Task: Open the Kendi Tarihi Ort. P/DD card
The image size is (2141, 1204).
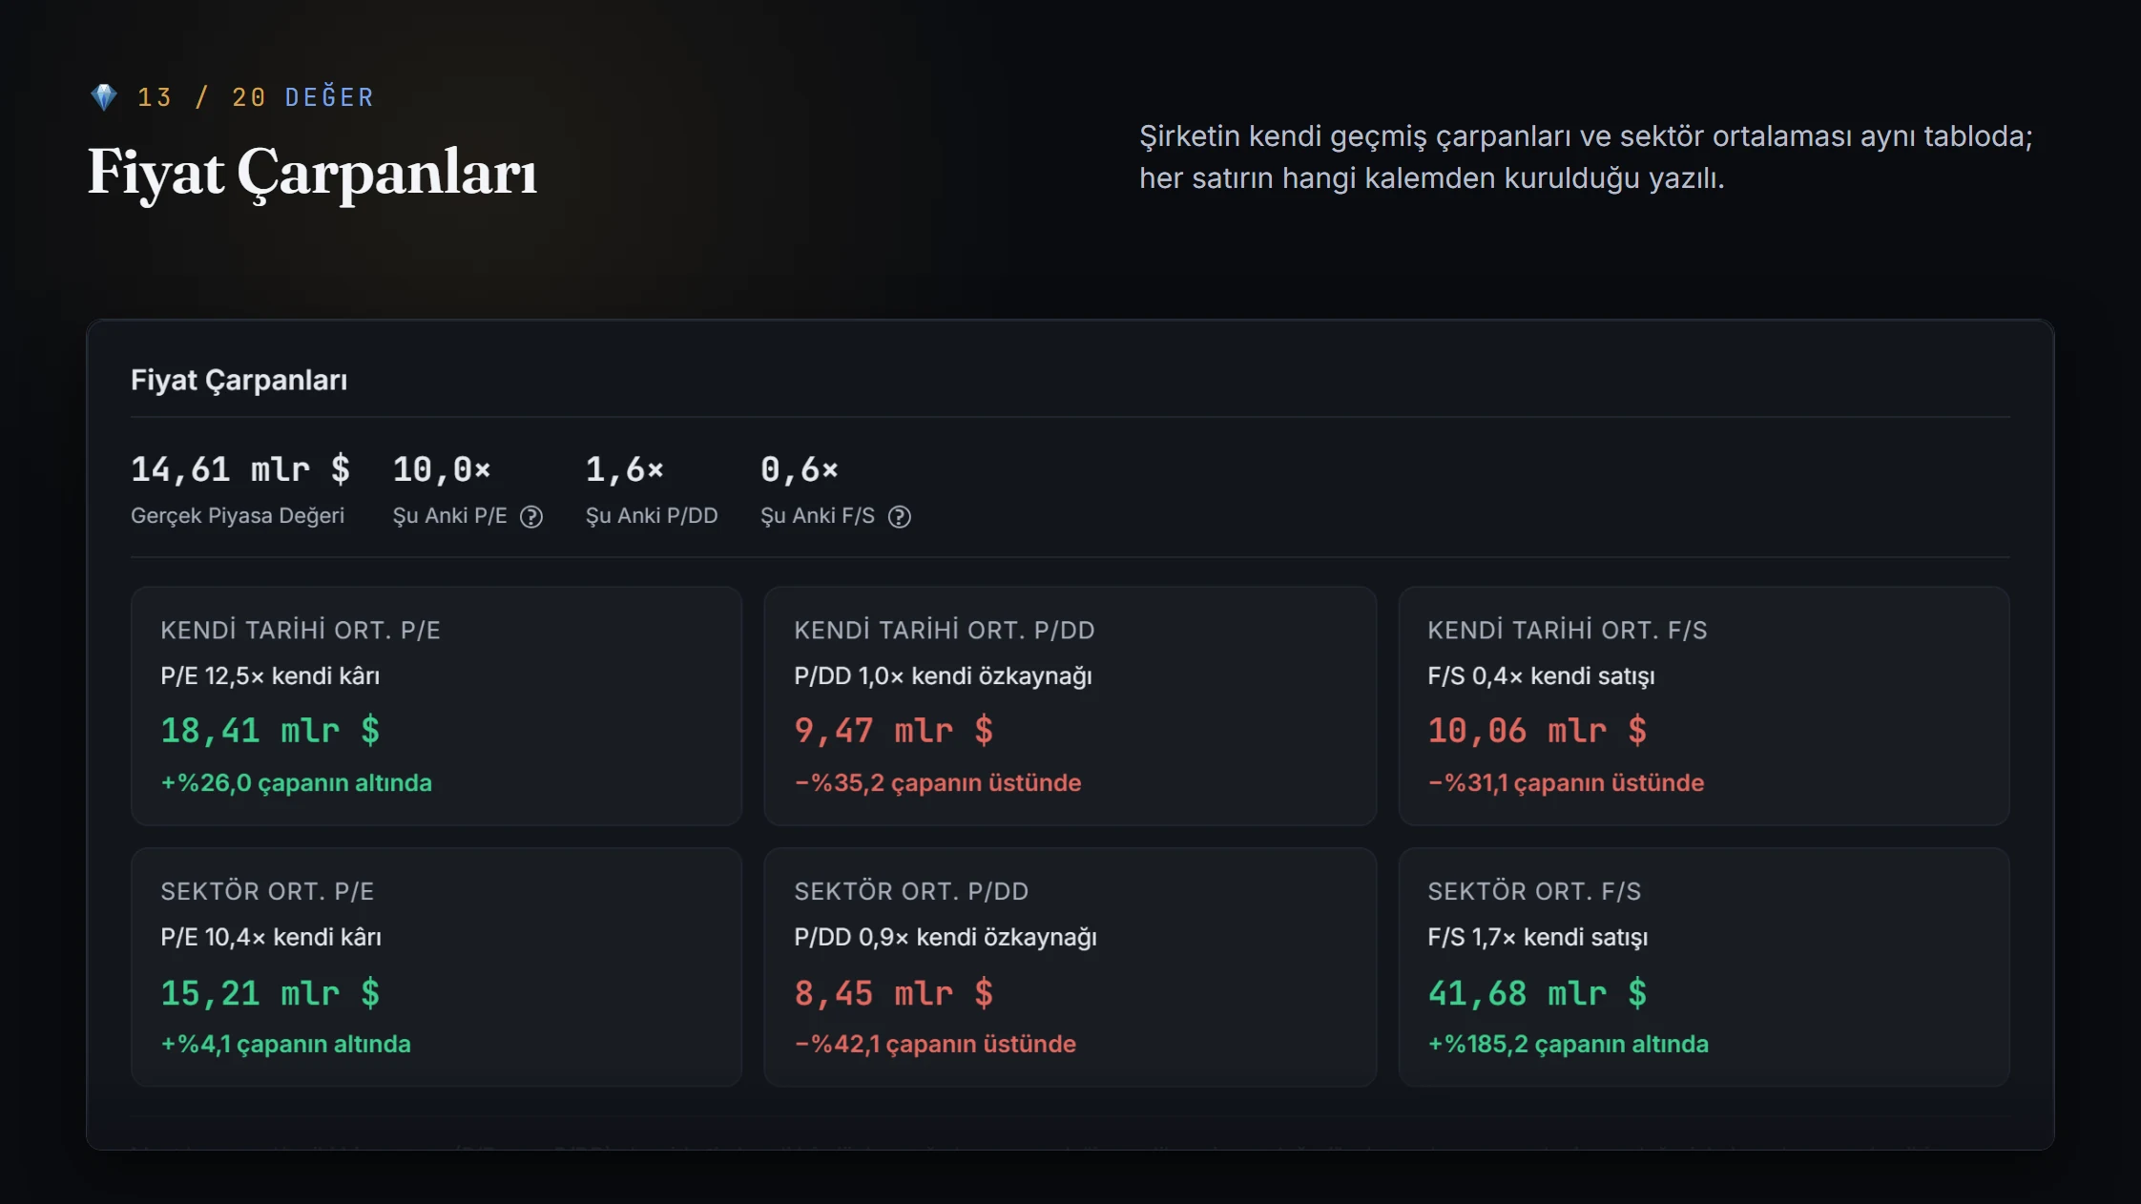Action: (1070, 706)
